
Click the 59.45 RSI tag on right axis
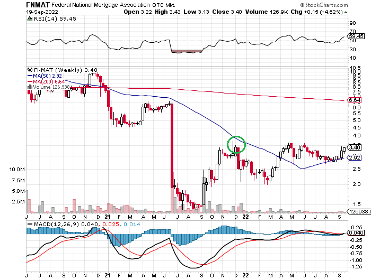tap(356, 36)
